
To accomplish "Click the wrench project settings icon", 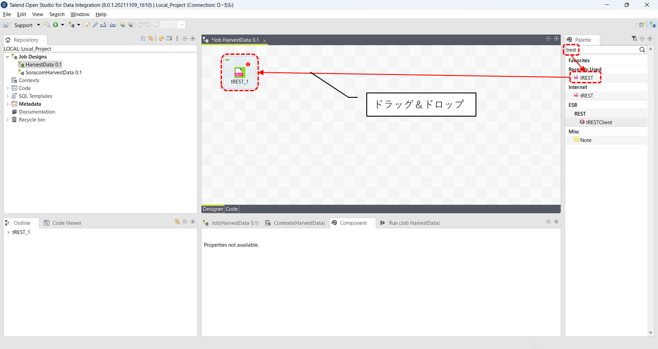I will pyautogui.click(x=95, y=25).
